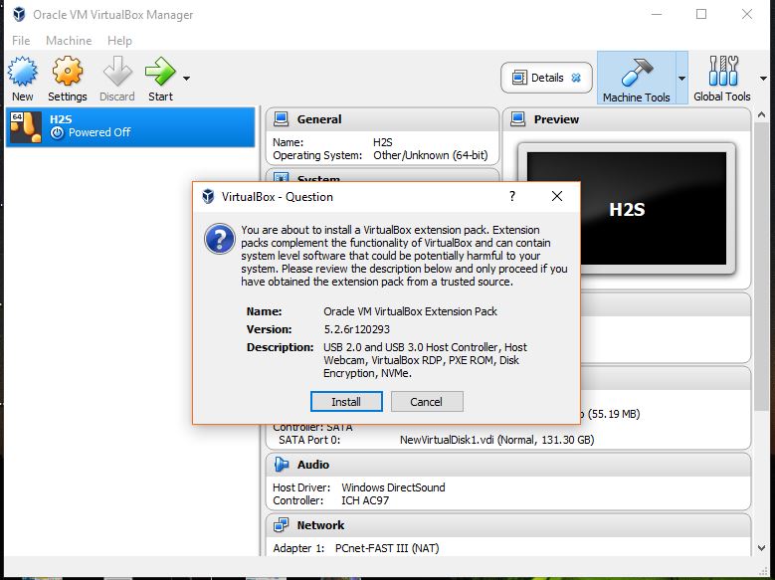Click H2S machine OS icon in list
The width and height of the screenshot is (775, 580).
click(x=26, y=127)
